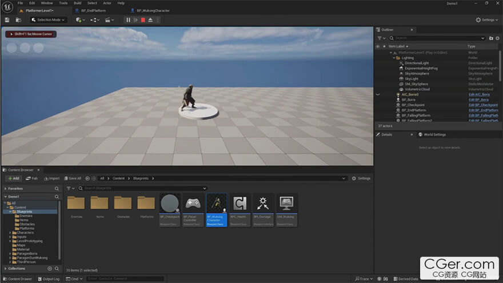Image resolution: width=503 pixels, height=283 pixels.
Task: Click the Search Blueprints field
Action: (142, 188)
